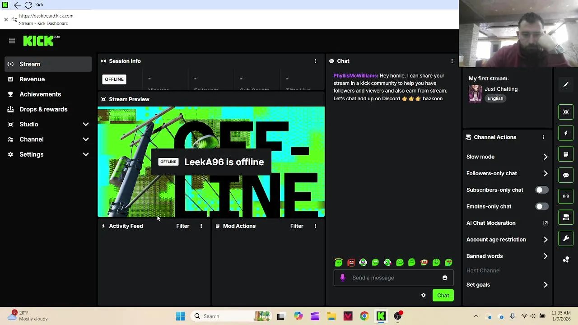Toggle the broadcast session info panel icon
Viewport: 578px width, 325px height.
pyautogui.click(x=566, y=196)
